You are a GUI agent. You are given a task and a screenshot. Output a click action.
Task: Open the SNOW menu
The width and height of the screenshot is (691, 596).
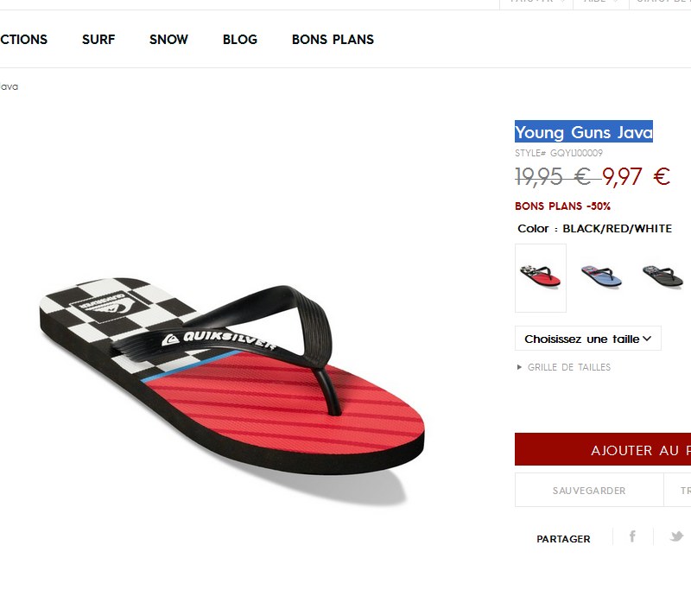(168, 40)
